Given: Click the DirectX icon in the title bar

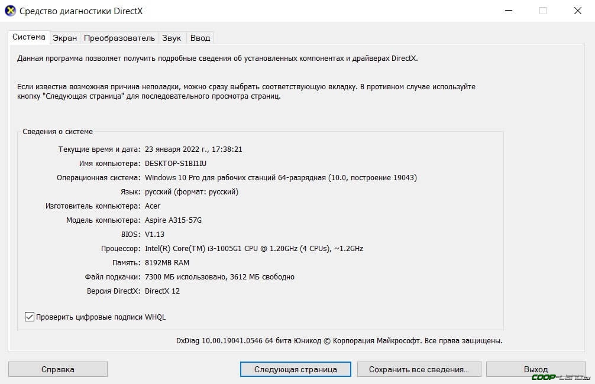Looking at the screenshot, I should coord(9,11).
